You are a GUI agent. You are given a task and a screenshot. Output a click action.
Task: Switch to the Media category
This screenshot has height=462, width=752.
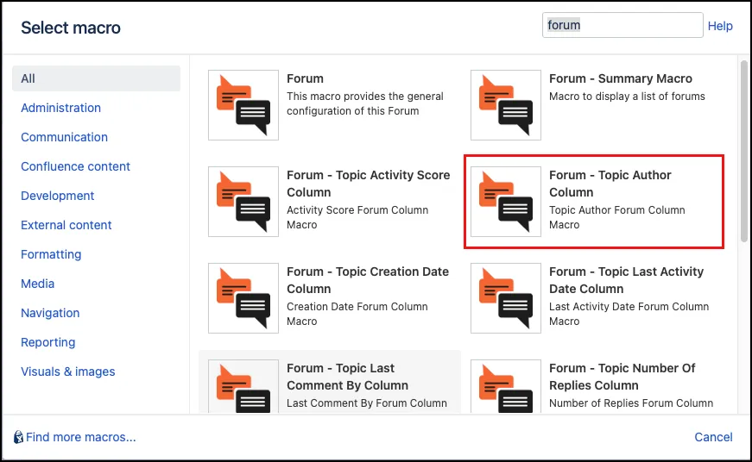37,284
